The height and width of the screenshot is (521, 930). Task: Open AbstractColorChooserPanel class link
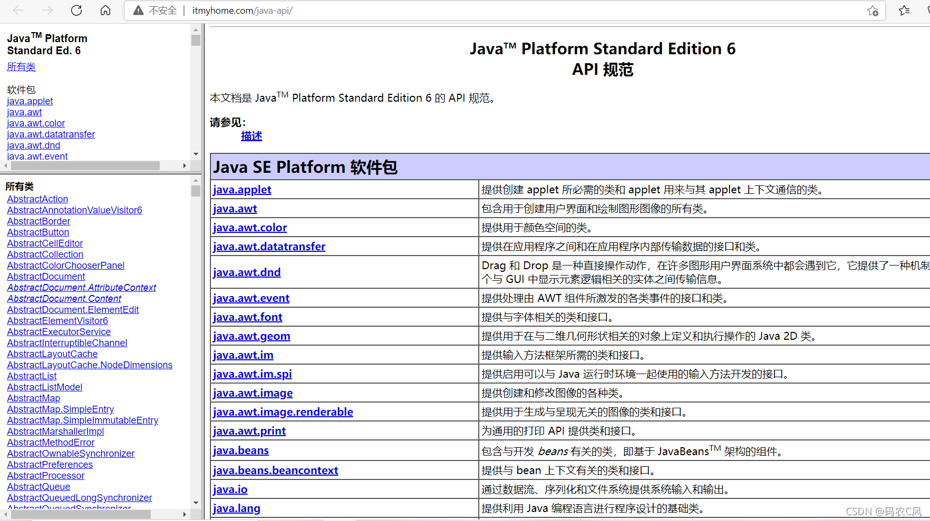click(66, 266)
